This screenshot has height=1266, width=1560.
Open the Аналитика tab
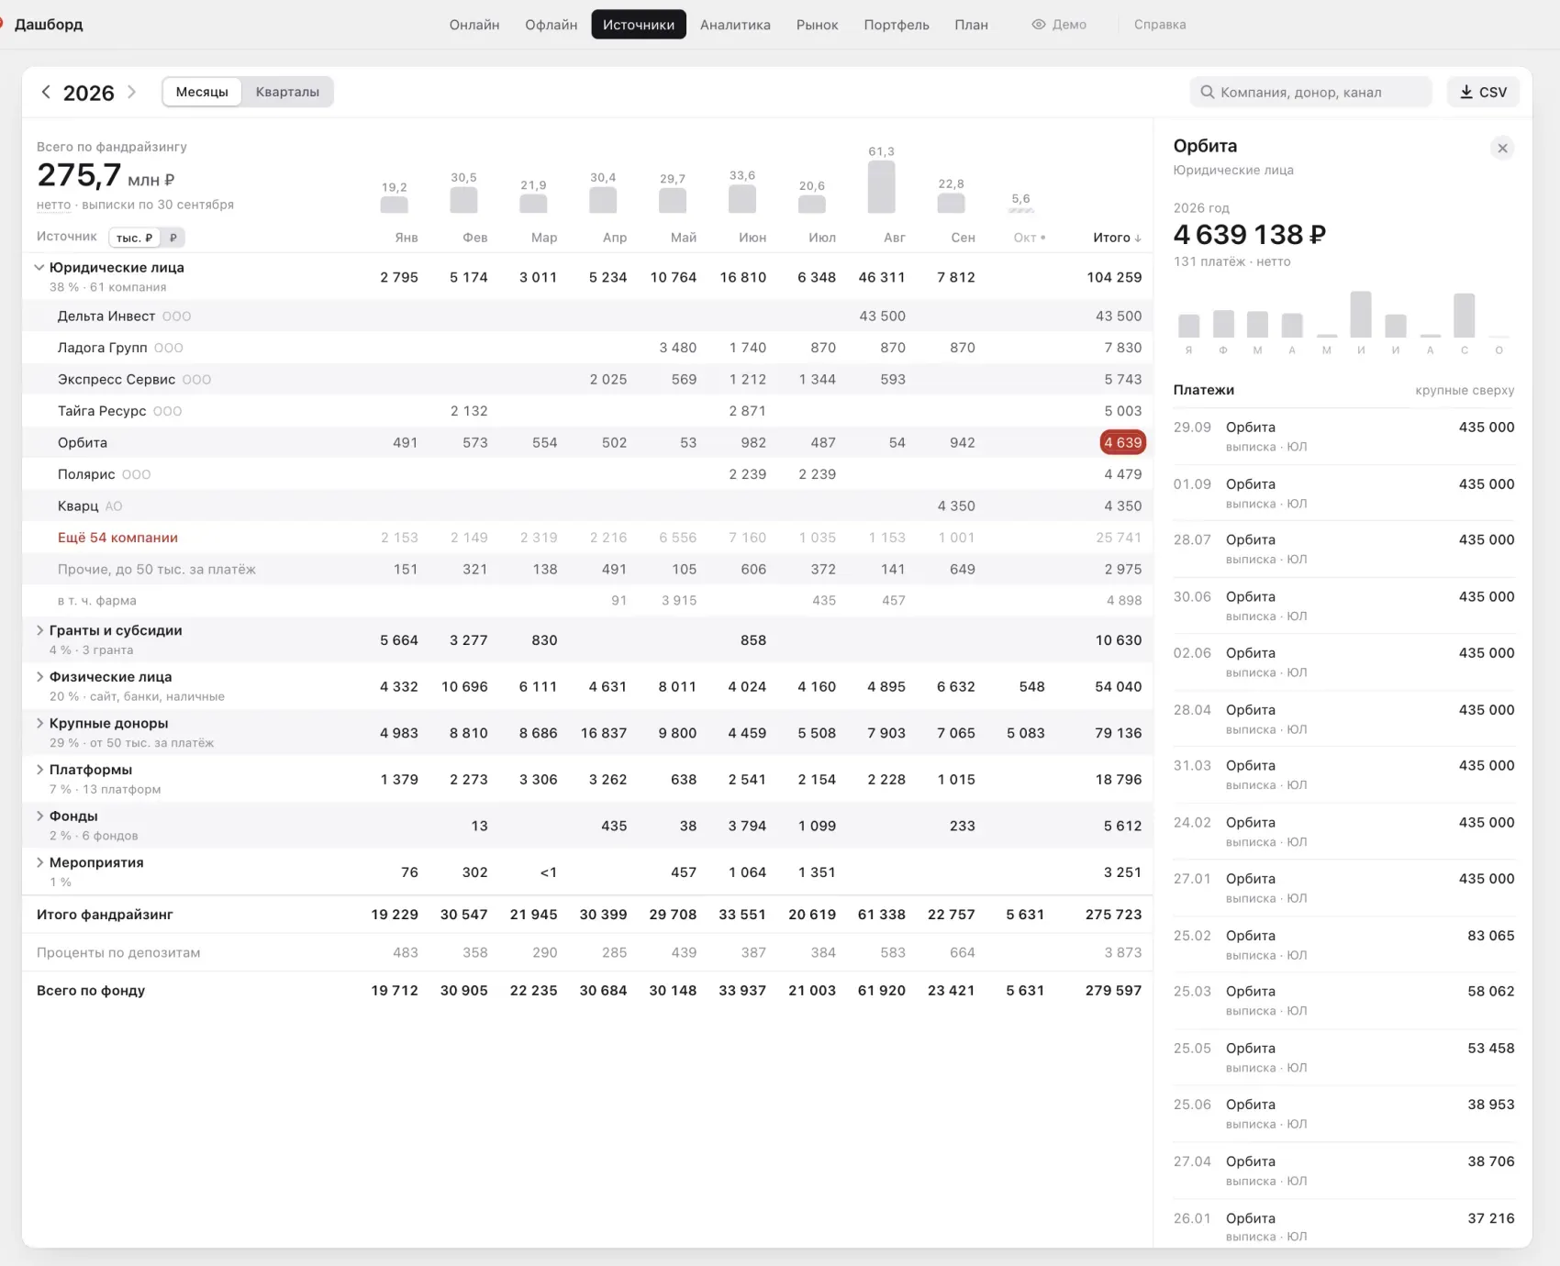point(735,25)
